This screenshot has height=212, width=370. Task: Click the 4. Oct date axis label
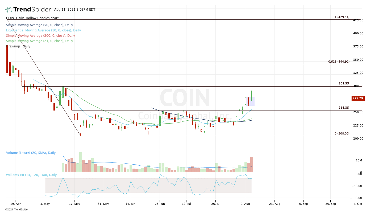[x=358, y=204]
